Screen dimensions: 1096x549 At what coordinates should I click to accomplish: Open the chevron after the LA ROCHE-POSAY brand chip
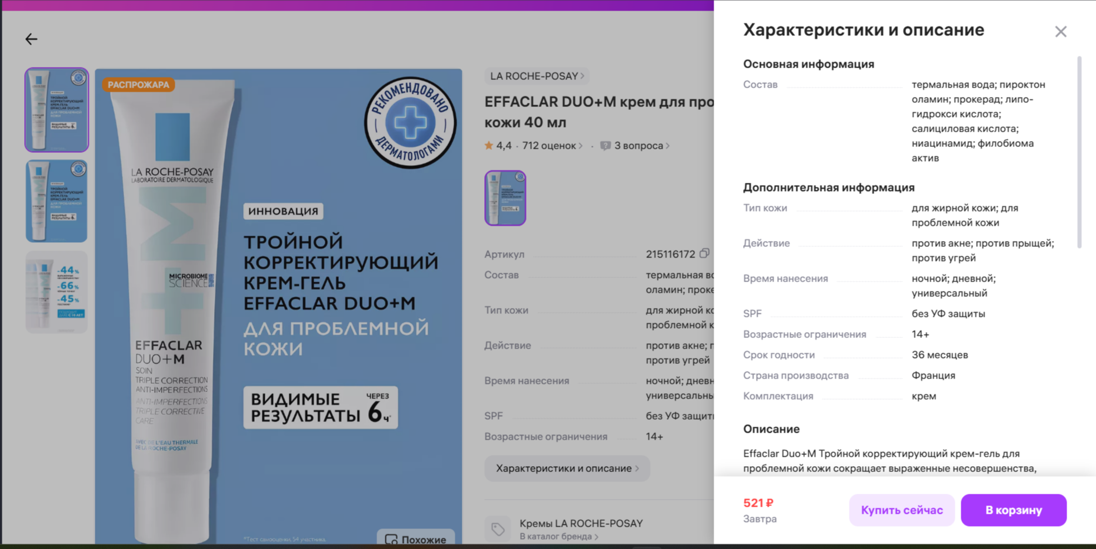[581, 76]
